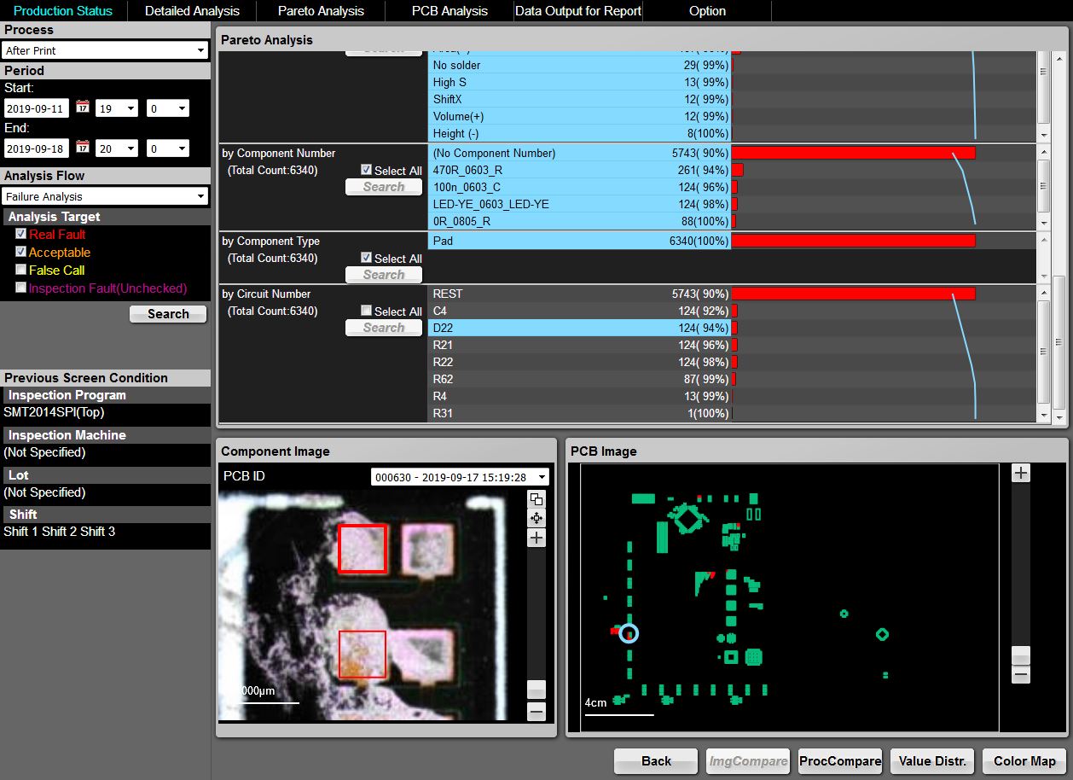1073x780 pixels.
Task: Click the Color Map button
Action: click(1024, 761)
